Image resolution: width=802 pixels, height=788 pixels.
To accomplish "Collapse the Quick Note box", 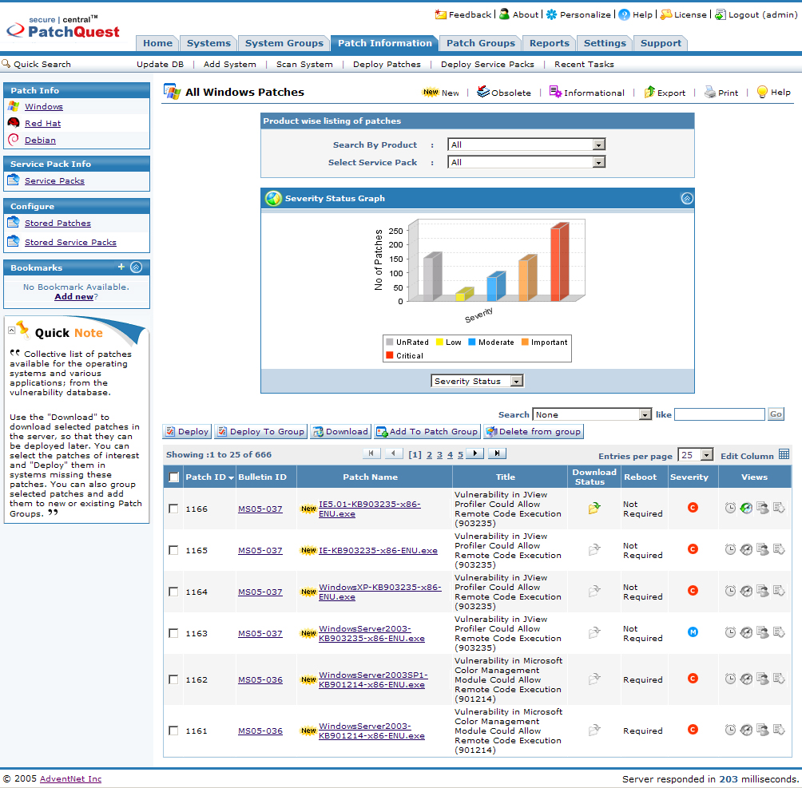I will (11, 331).
